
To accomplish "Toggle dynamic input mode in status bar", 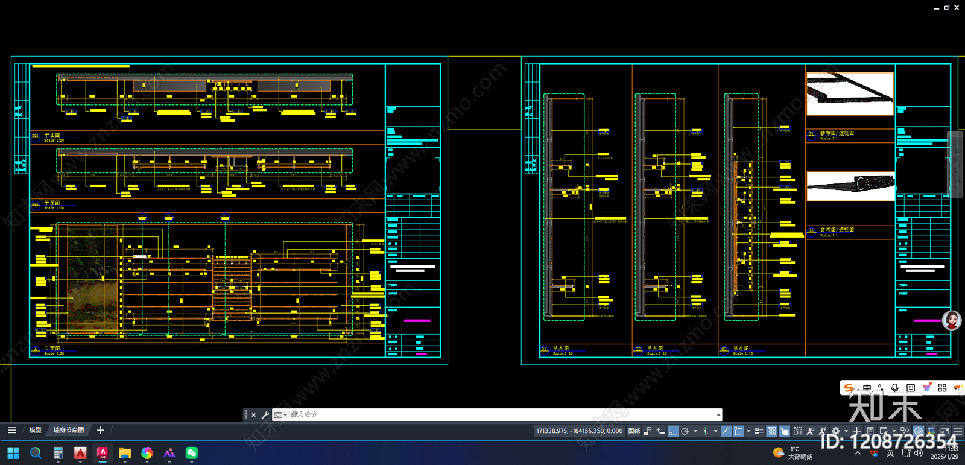I will 660,431.
